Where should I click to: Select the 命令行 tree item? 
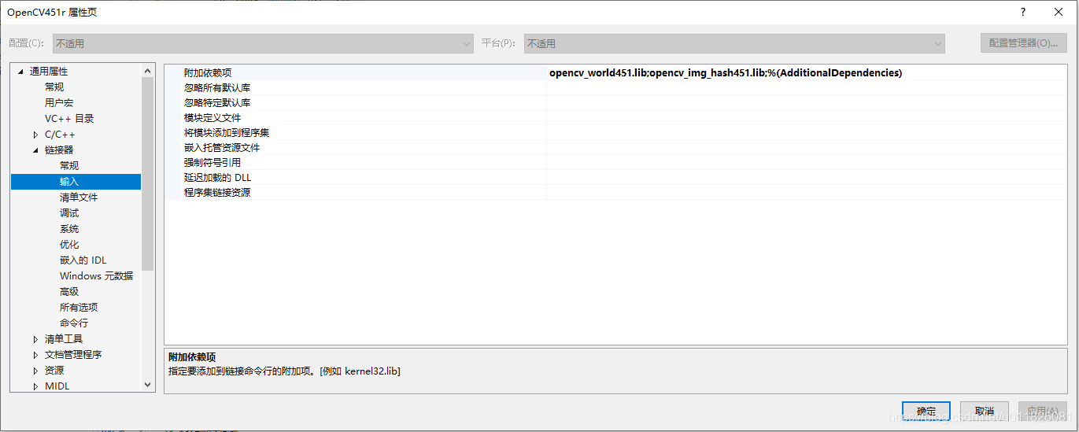[x=74, y=323]
